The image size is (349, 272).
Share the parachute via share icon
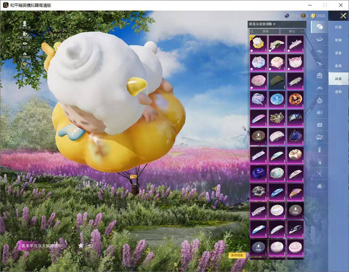[x=88, y=246]
